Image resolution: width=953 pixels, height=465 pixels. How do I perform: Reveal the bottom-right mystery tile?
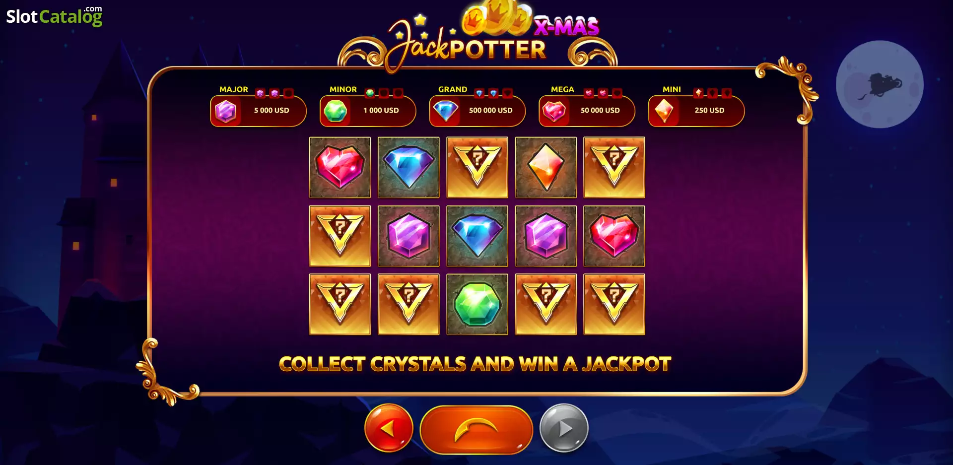point(614,305)
